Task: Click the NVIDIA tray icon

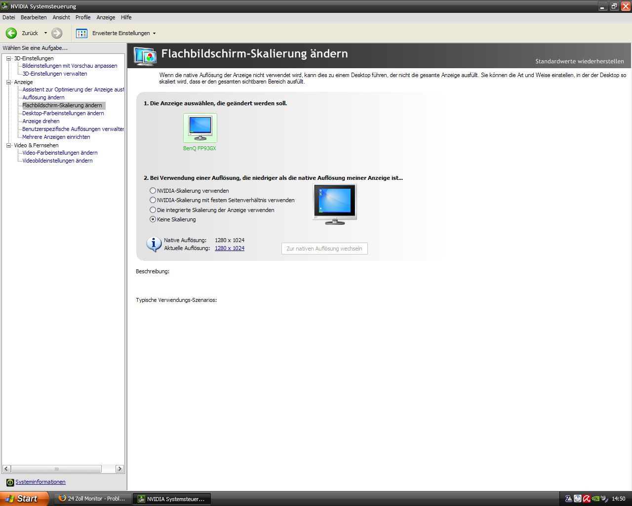Action: [595, 499]
